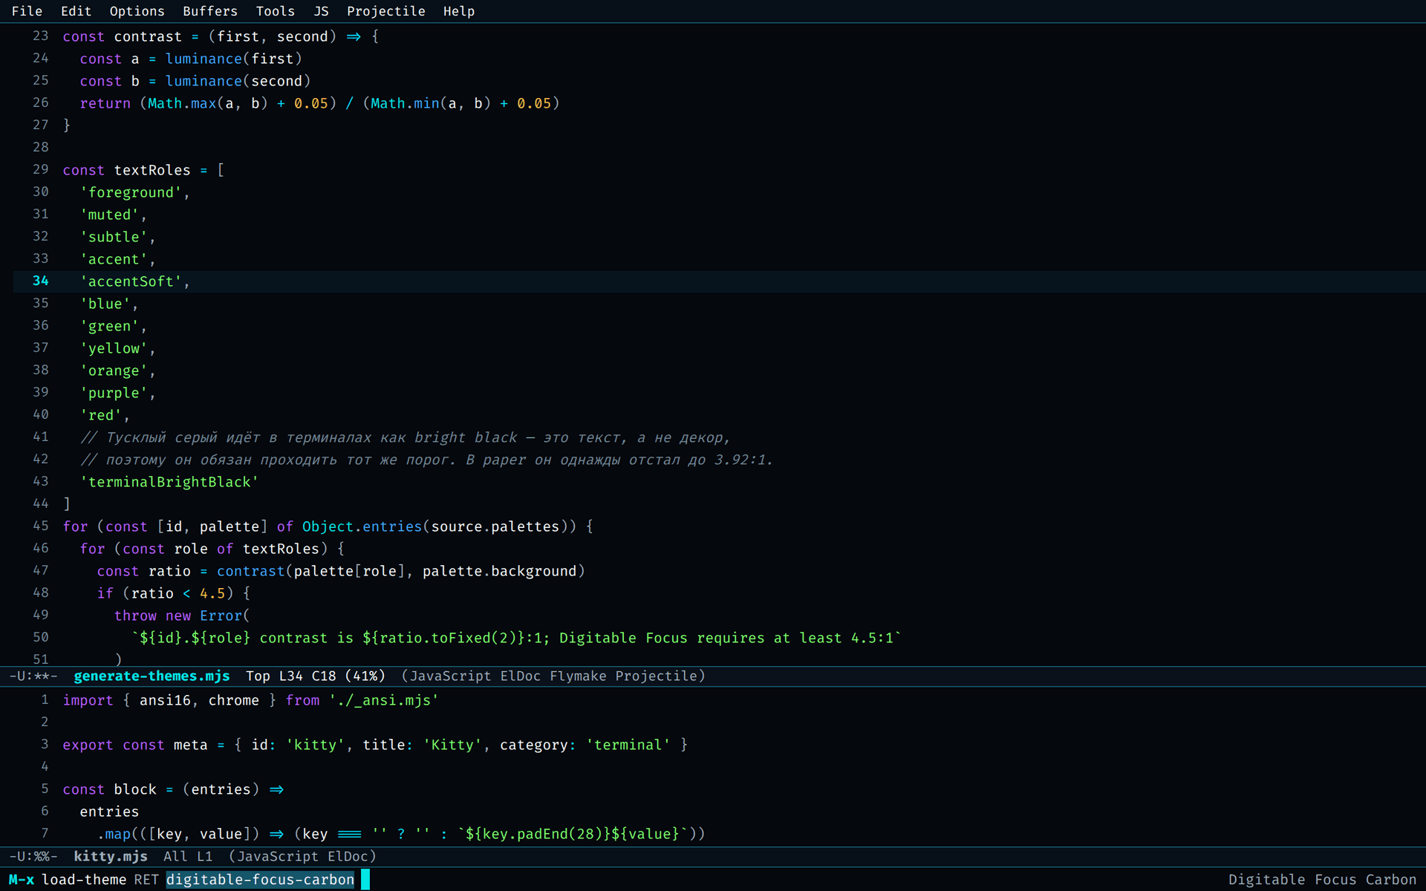Click ElDoc in the kitty.mjs mode line

(348, 856)
